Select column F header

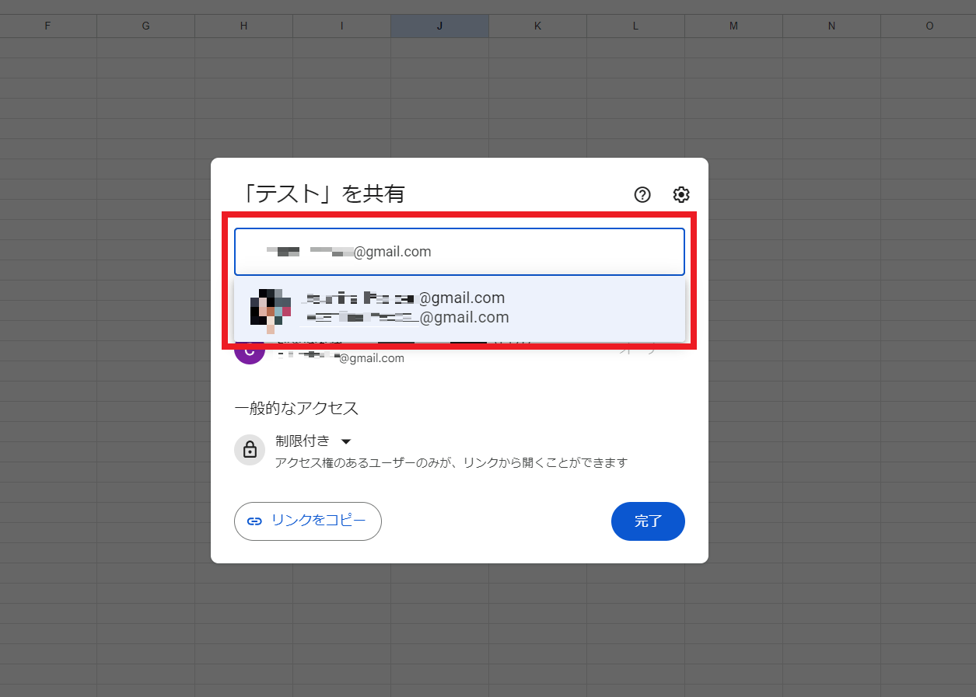tap(48, 26)
